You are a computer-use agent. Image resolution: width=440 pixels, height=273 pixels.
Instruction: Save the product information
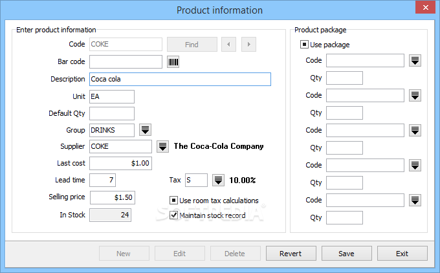(x=347, y=254)
